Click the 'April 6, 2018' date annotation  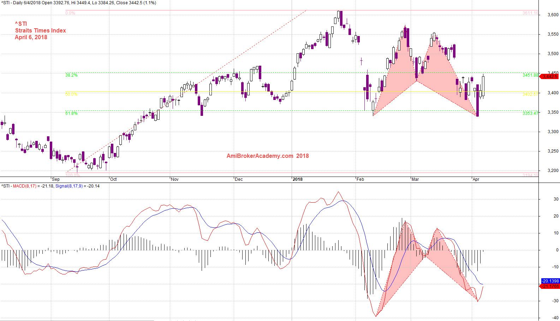click(31, 37)
